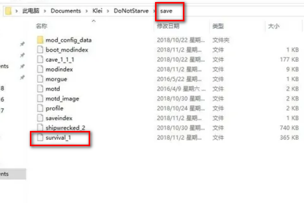Image resolution: width=304 pixels, height=203 pixels.
Task: Click the cave_1_1_1 file icon
Action: [x=40, y=59]
